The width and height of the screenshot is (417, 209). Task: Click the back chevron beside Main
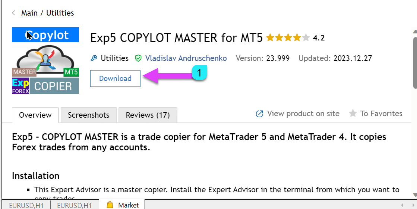point(14,13)
